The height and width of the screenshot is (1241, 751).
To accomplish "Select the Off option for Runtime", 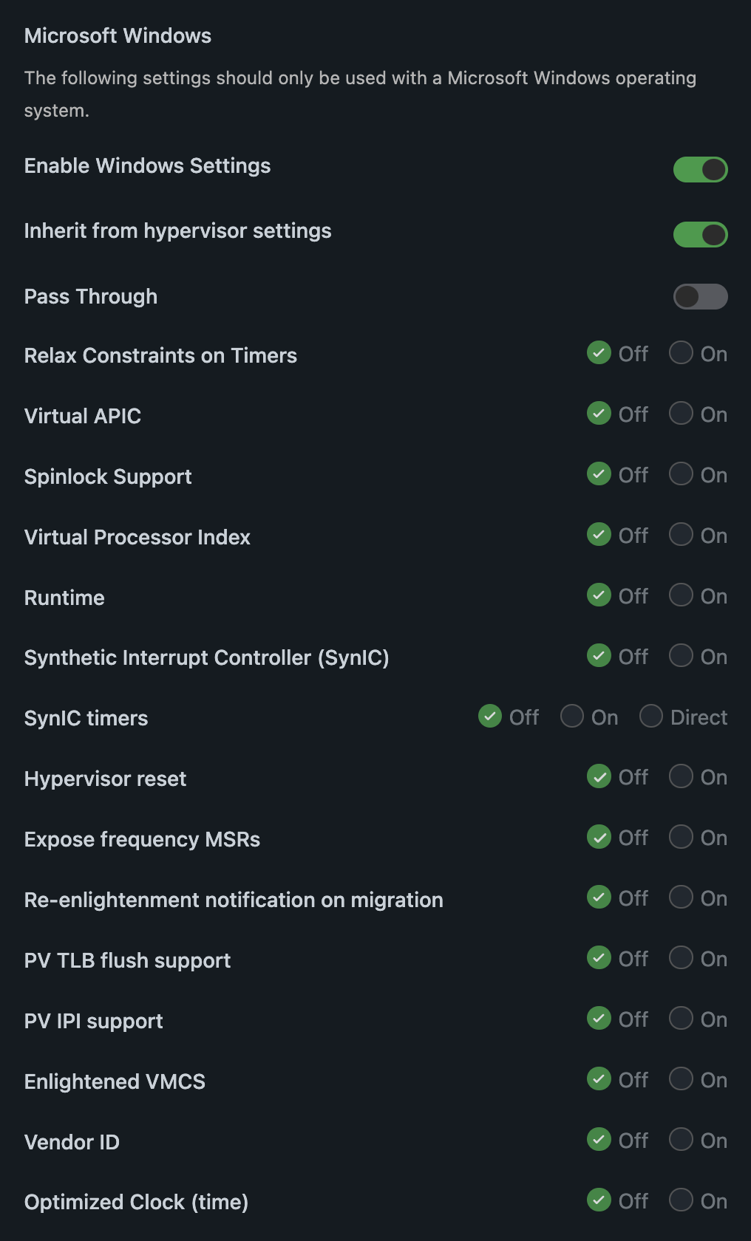I will point(599,595).
